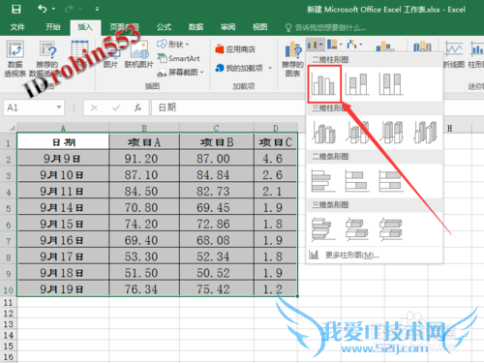Viewport: 484px width, 363px height.
Task: Click cell containing 9月19日
Action: tap(63, 289)
